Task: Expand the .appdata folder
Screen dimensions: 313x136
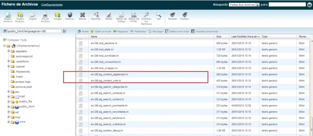Action: [9, 51]
